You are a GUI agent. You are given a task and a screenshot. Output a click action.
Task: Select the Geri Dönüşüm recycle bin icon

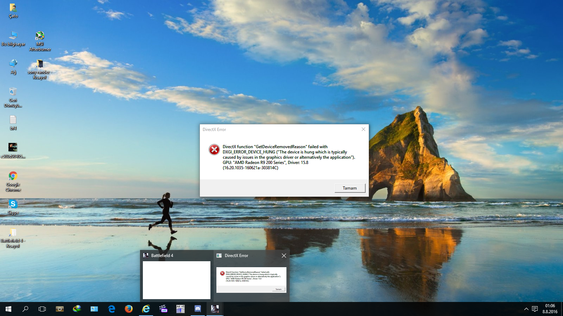[13, 97]
